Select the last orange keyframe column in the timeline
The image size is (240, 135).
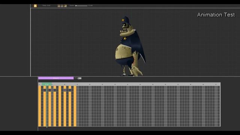click(x=75, y=106)
